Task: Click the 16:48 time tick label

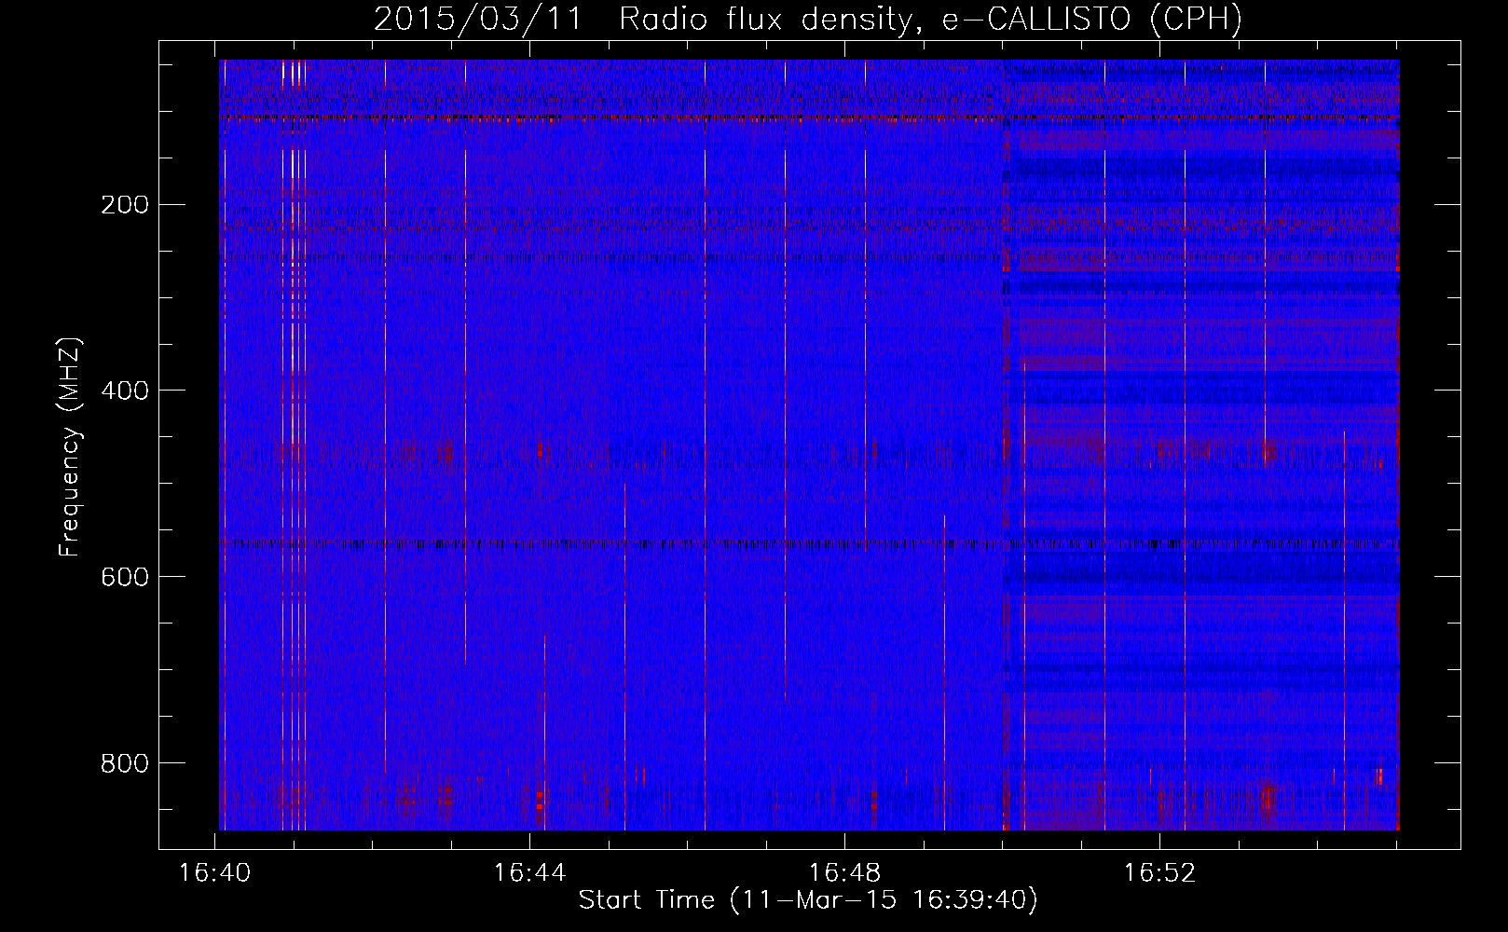Action: [845, 873]
